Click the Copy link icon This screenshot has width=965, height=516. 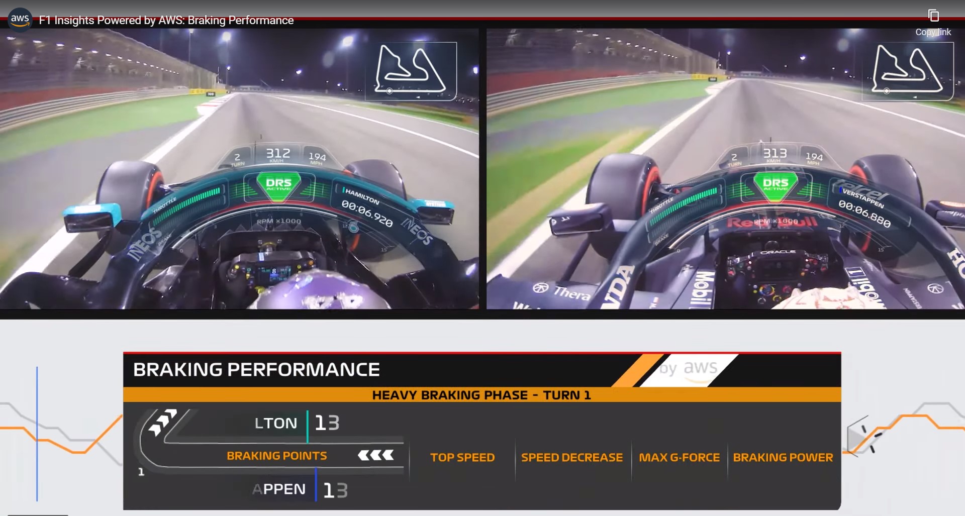point(933,16)
